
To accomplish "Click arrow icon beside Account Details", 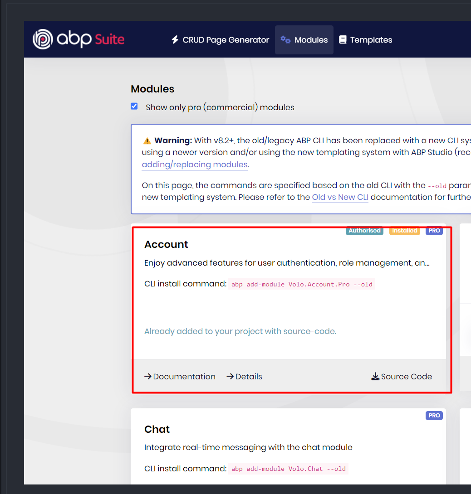I will tap(230, 377).
